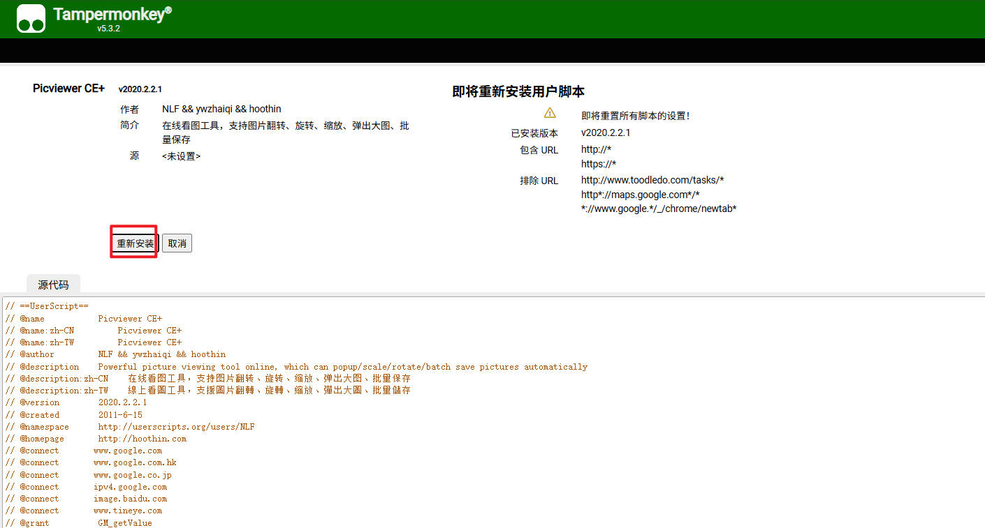Click the @description:zh-CN code line
Screen dimensions: 985x528
coord(207,378)
